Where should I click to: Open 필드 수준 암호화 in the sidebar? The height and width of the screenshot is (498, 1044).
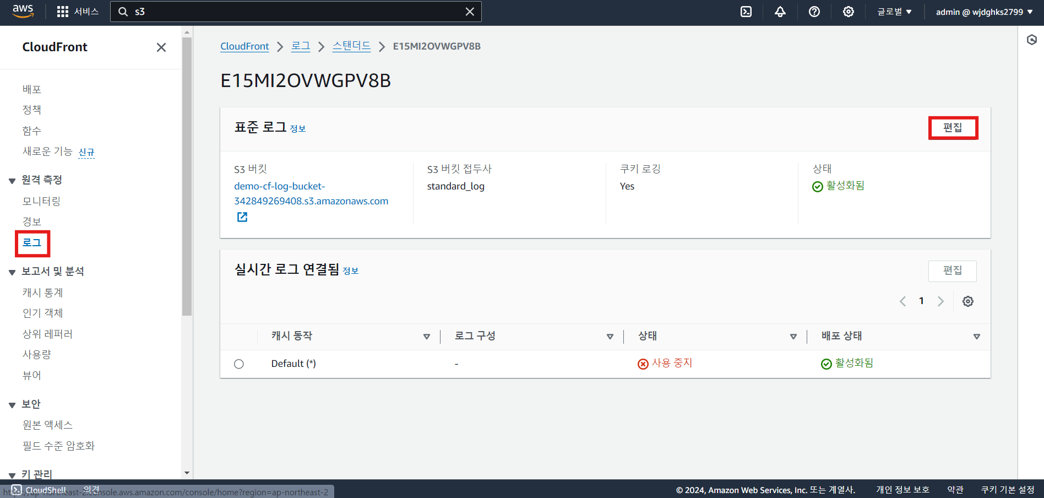click(58, 446)
